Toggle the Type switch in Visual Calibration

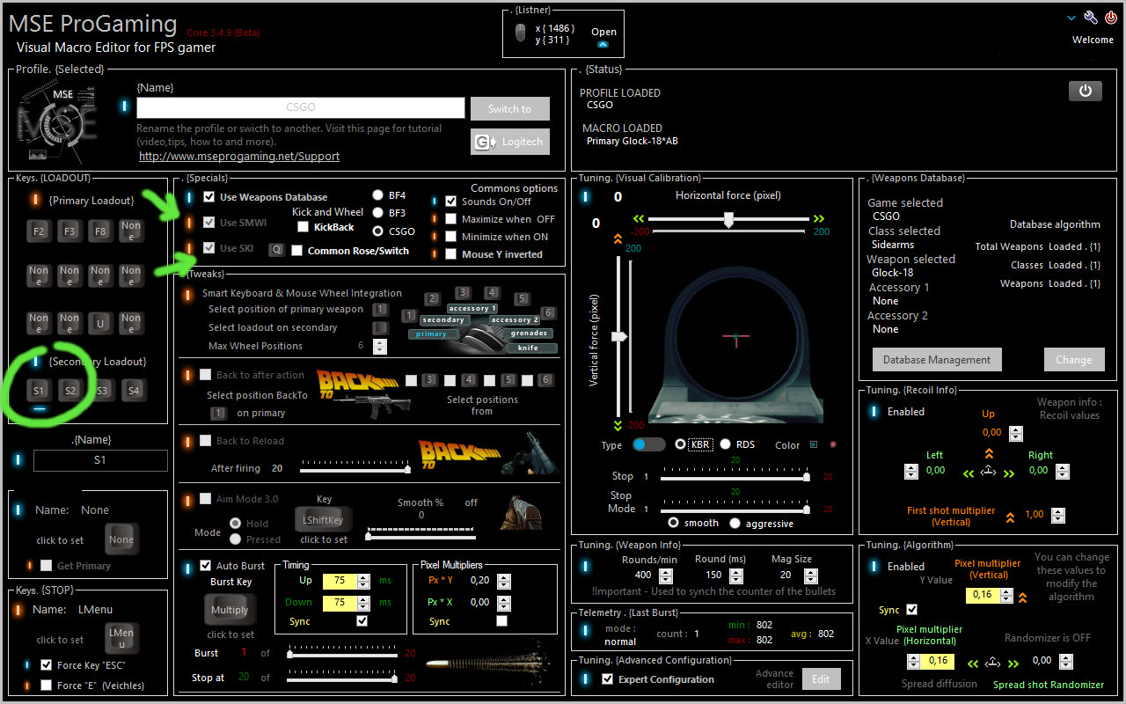click(649, 445)
